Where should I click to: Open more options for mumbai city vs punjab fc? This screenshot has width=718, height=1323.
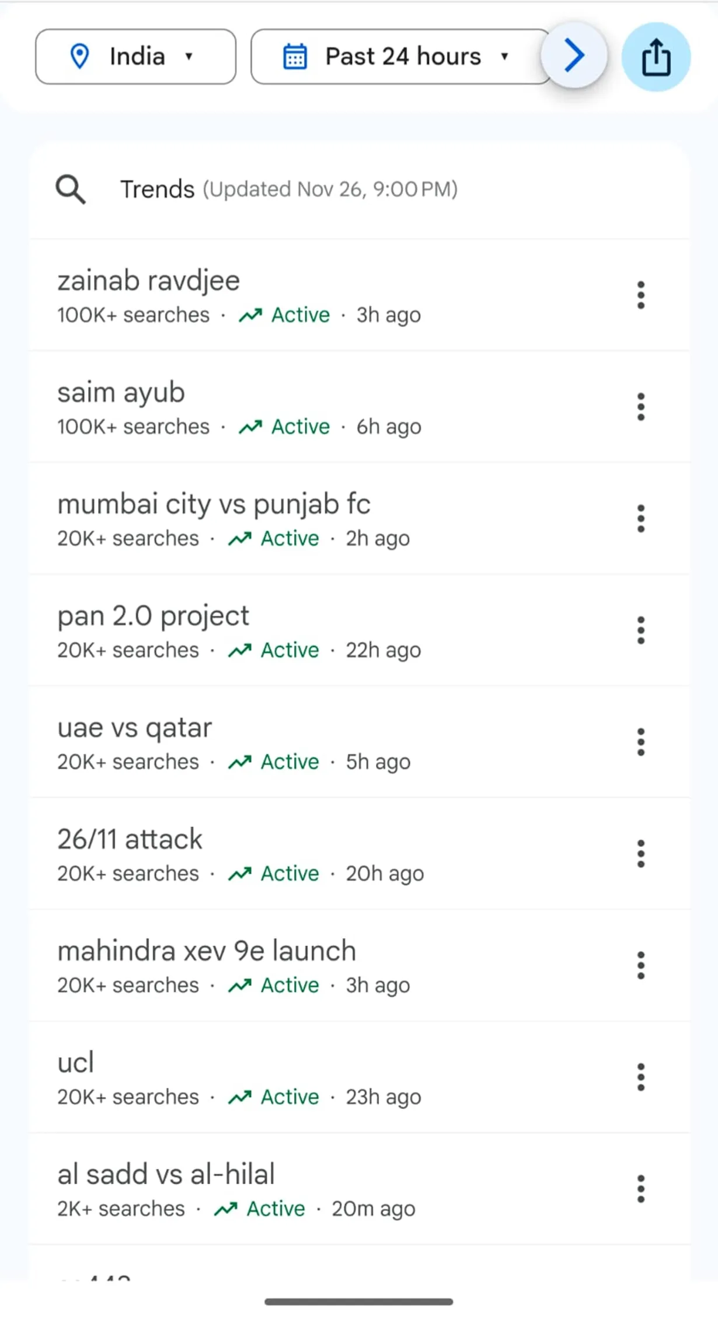point(640,518)
